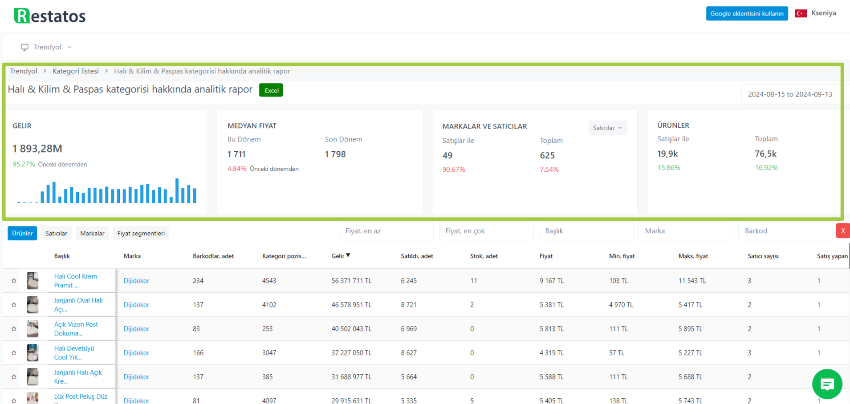Select the 56 371 711 TL revenue cell
The height and width of the screenshot is (404, 850).
click(351, 281)
